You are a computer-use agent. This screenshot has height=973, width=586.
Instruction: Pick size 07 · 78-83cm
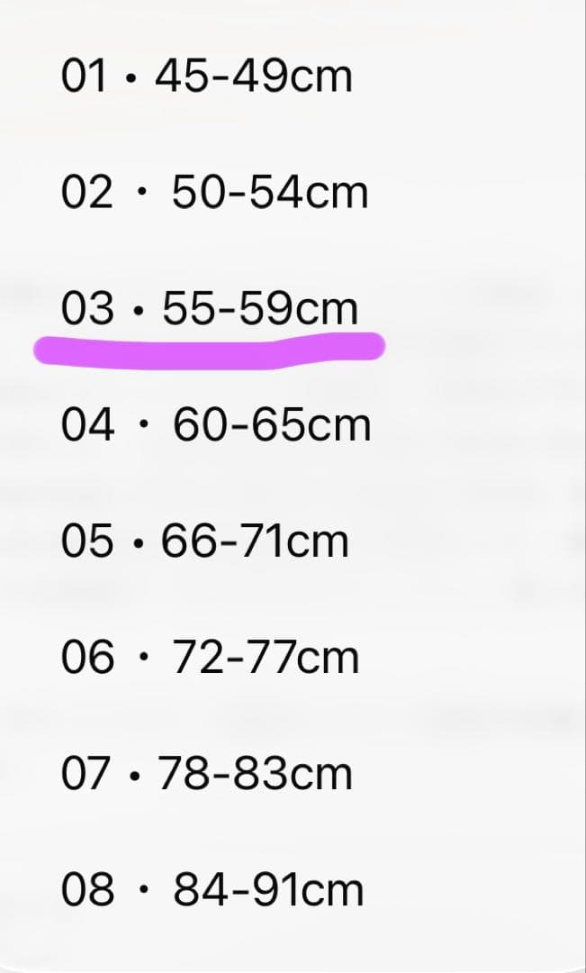coord(206,774)
